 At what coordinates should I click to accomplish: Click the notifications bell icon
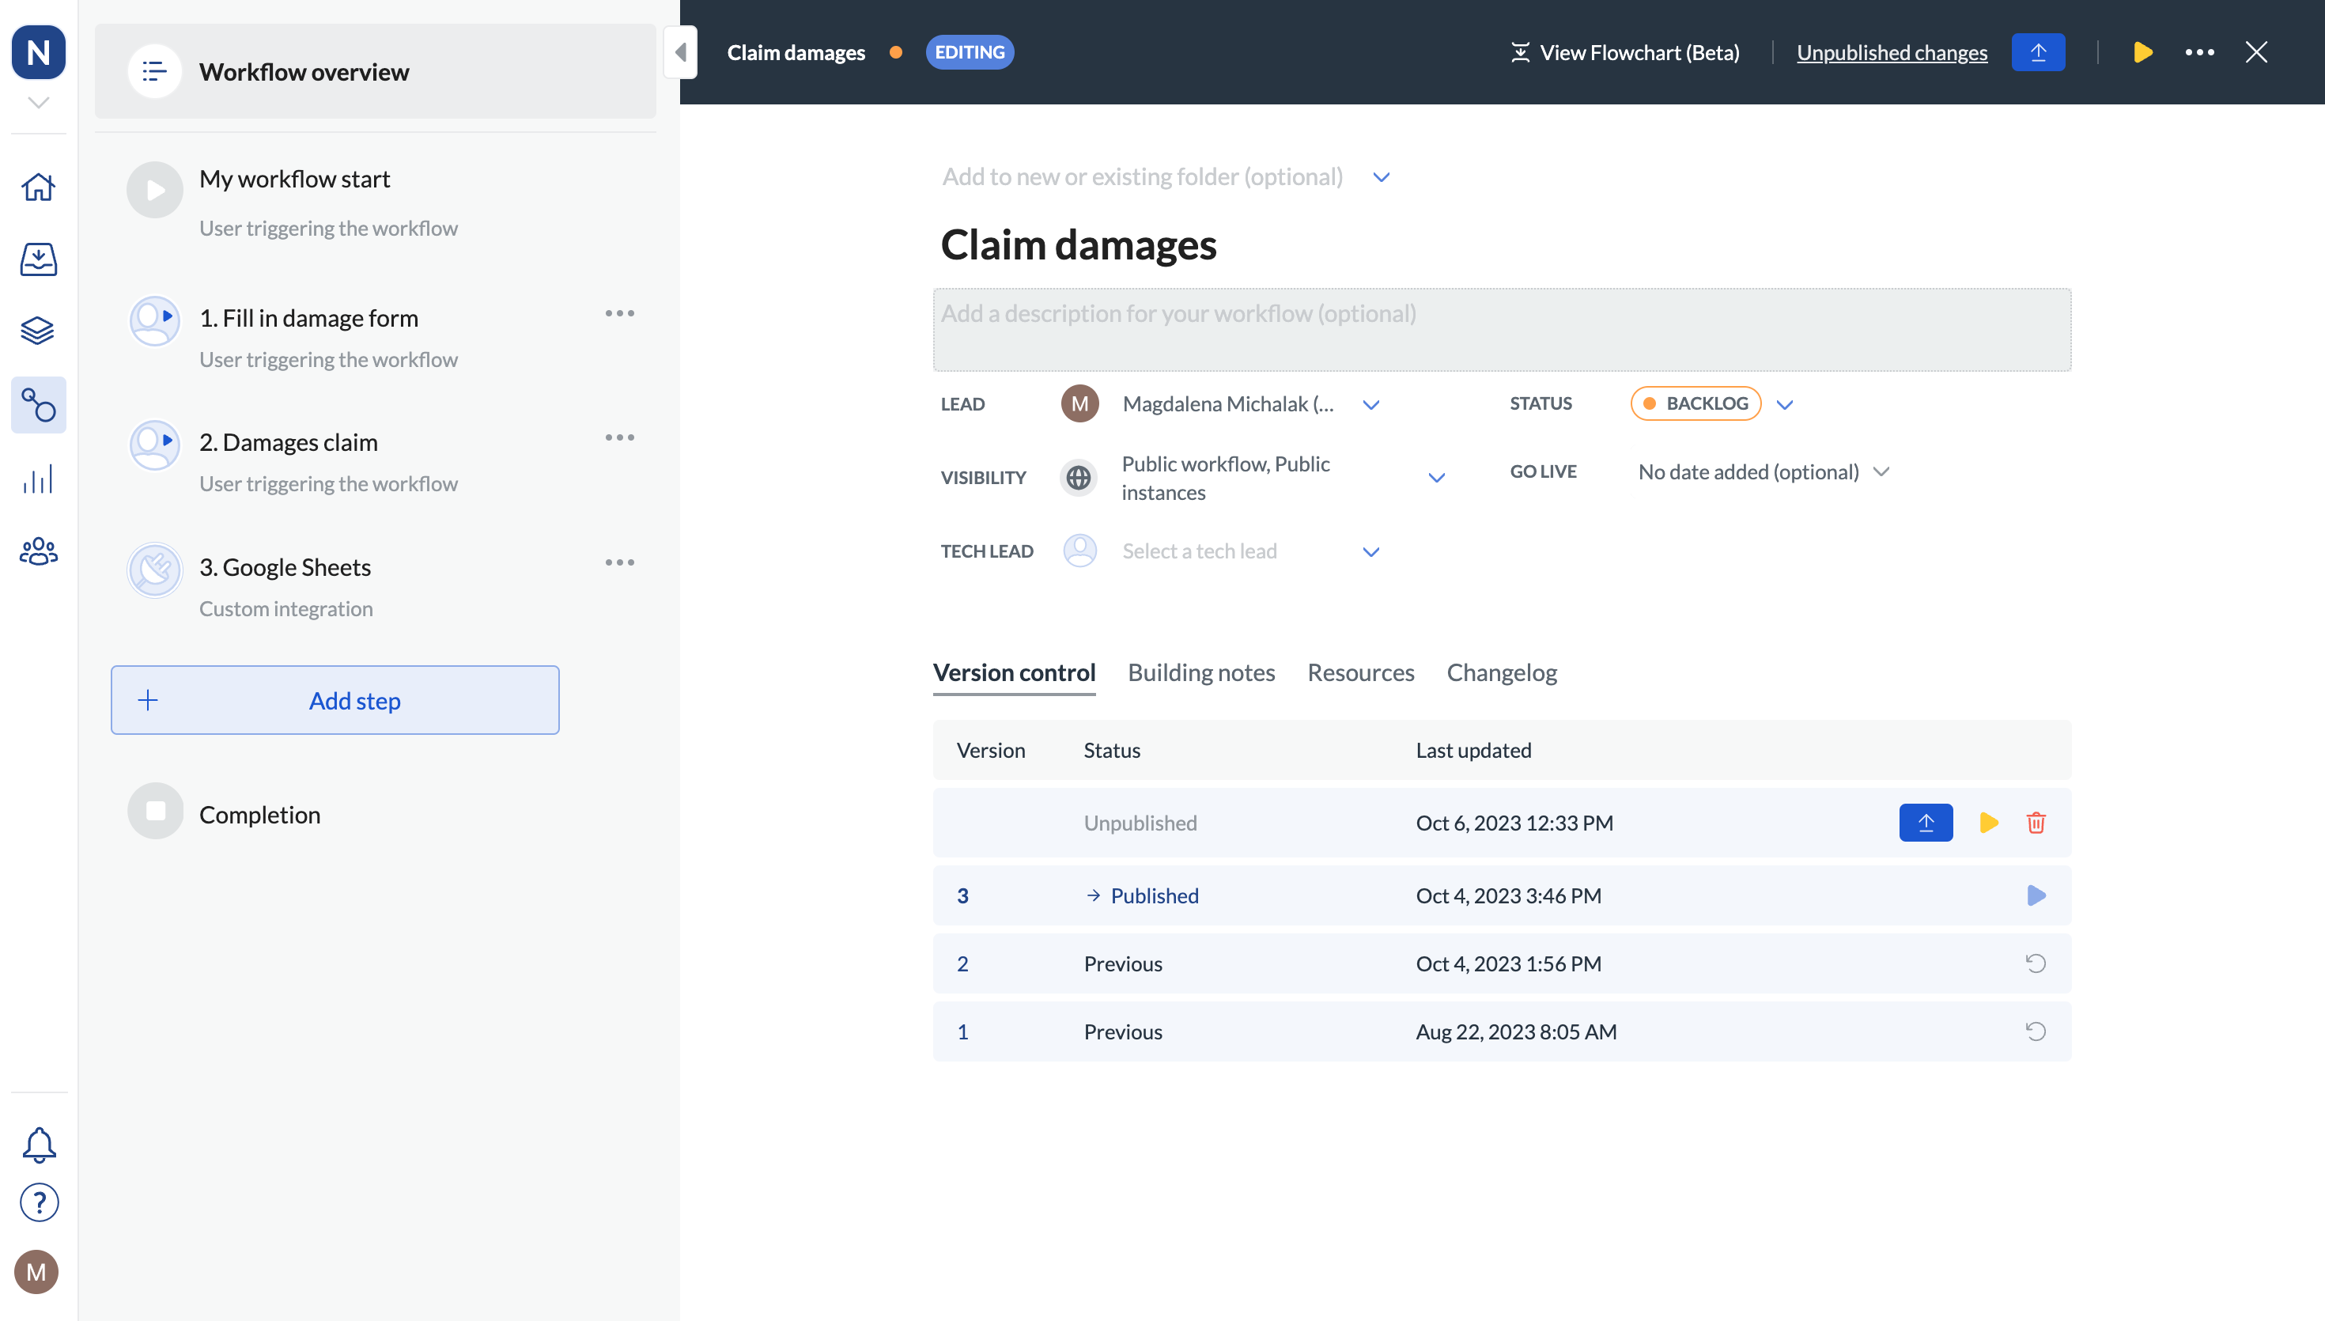tap(38, 1145)
